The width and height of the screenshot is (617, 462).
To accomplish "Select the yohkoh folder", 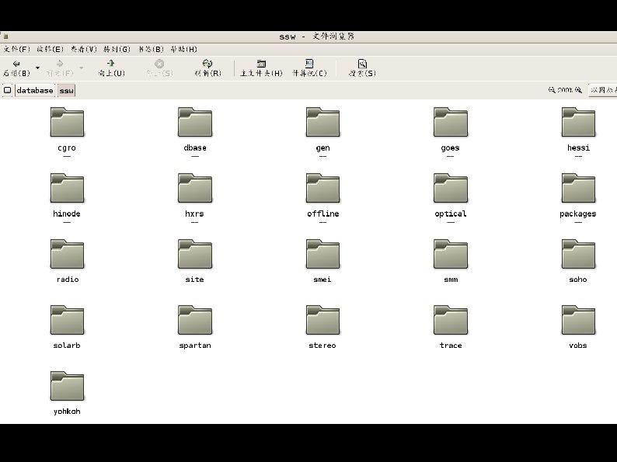I will point(67,393).
